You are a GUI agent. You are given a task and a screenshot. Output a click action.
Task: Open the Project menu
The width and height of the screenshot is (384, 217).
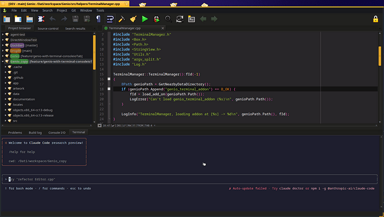click(x=62, y=10)
